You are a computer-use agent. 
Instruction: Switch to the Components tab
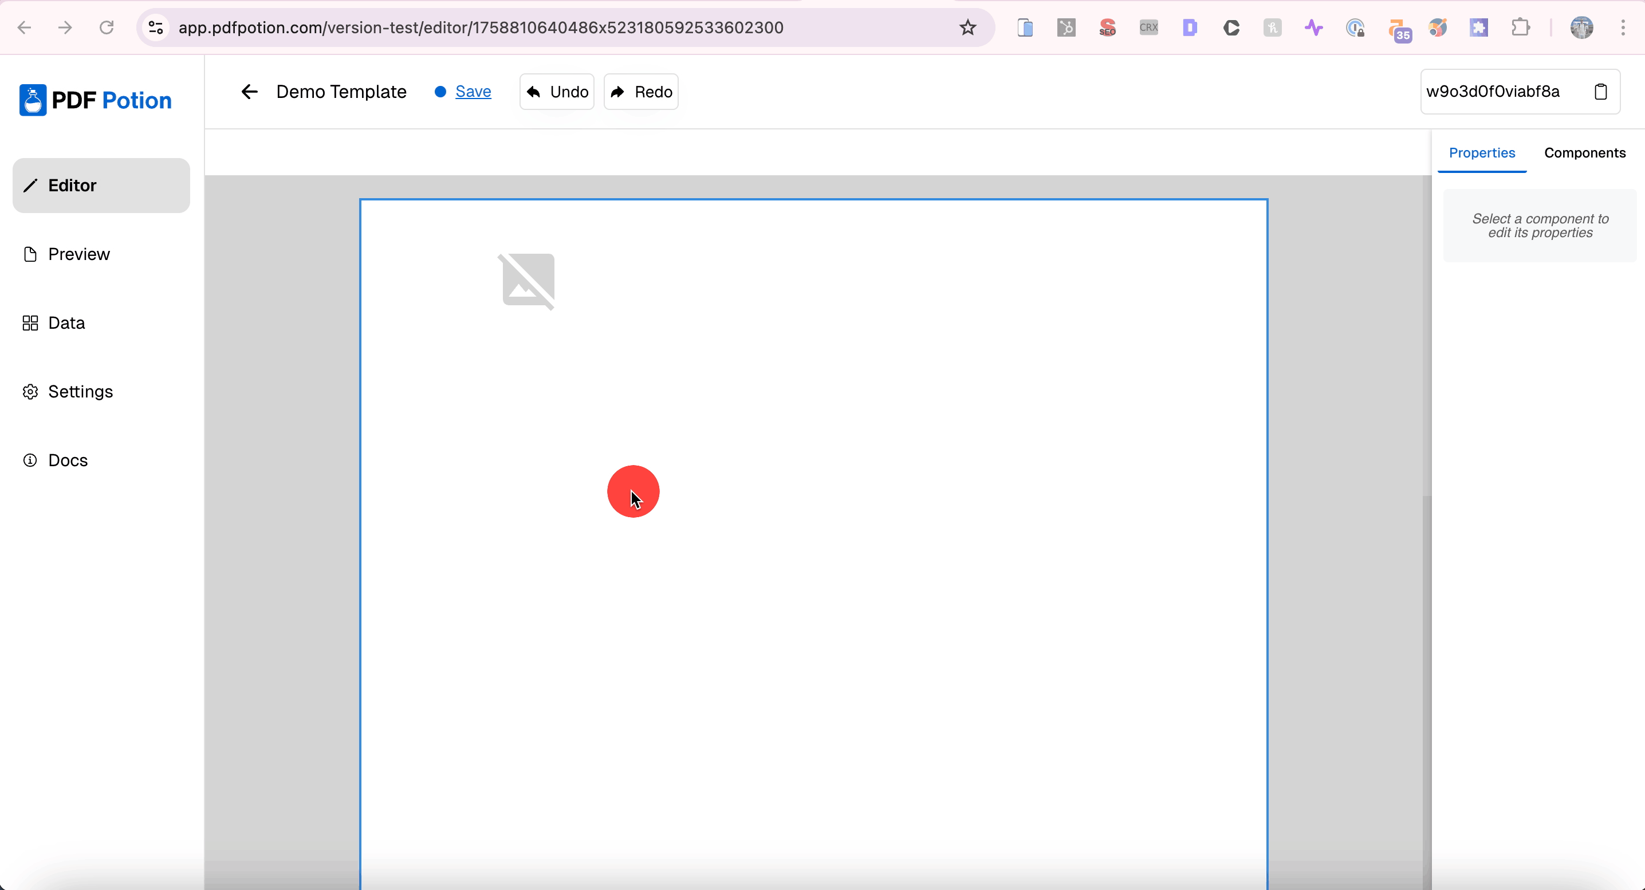tap(1584, 152)
